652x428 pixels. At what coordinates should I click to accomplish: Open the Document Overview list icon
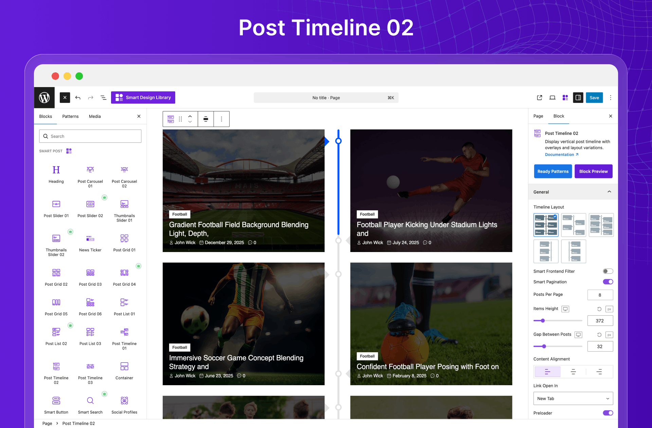pyautogui.click(x=104, y=97)
